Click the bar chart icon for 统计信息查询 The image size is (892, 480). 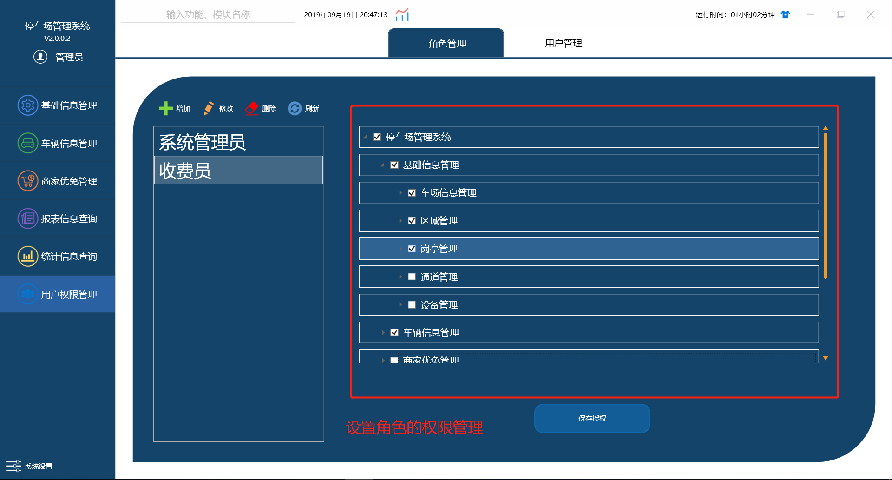[x=28, y=256]
